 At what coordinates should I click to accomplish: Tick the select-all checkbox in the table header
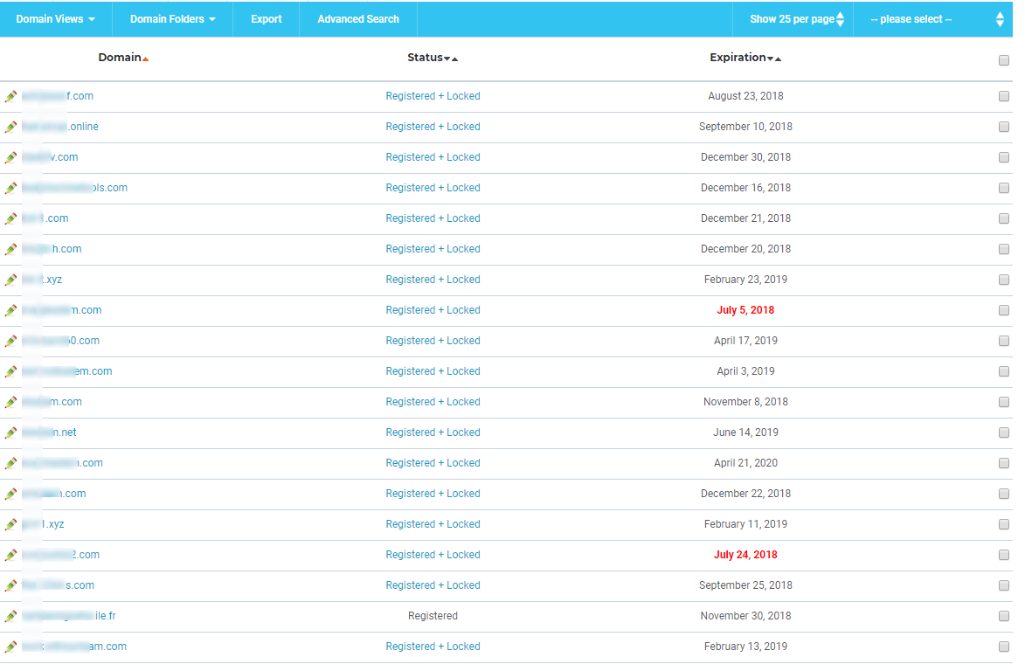(1003, 60)
